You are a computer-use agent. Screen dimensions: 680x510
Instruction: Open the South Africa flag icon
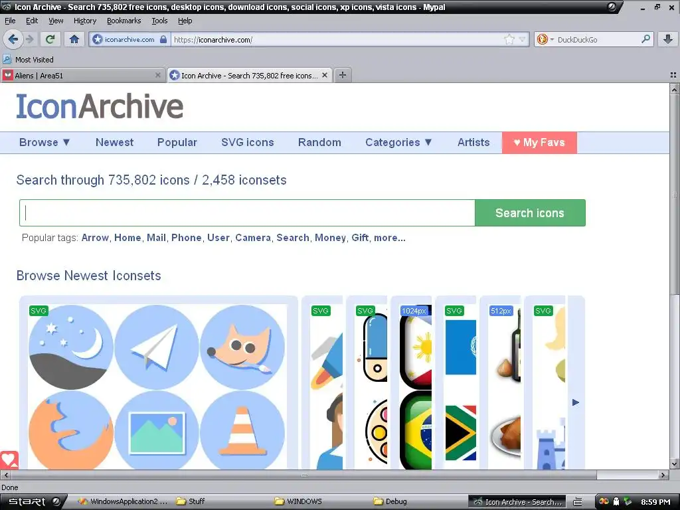point(461,432)
